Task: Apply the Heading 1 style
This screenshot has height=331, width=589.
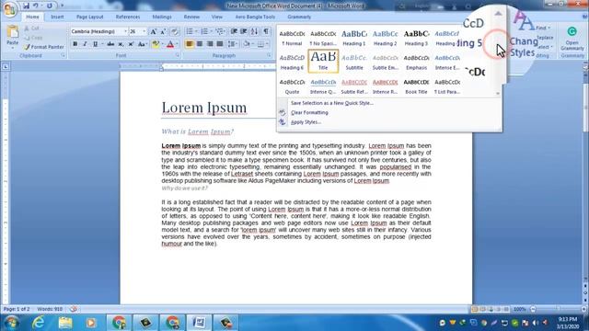Action: tap(354, 38)
